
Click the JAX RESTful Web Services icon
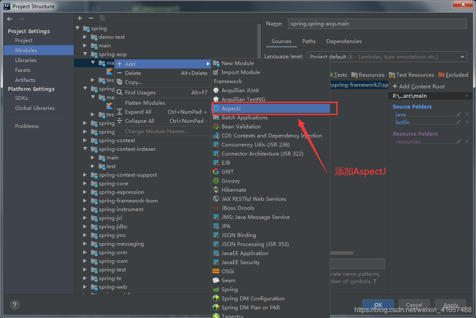(216, 199)
